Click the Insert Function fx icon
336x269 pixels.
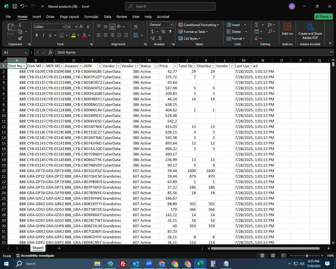coord(50,52)
